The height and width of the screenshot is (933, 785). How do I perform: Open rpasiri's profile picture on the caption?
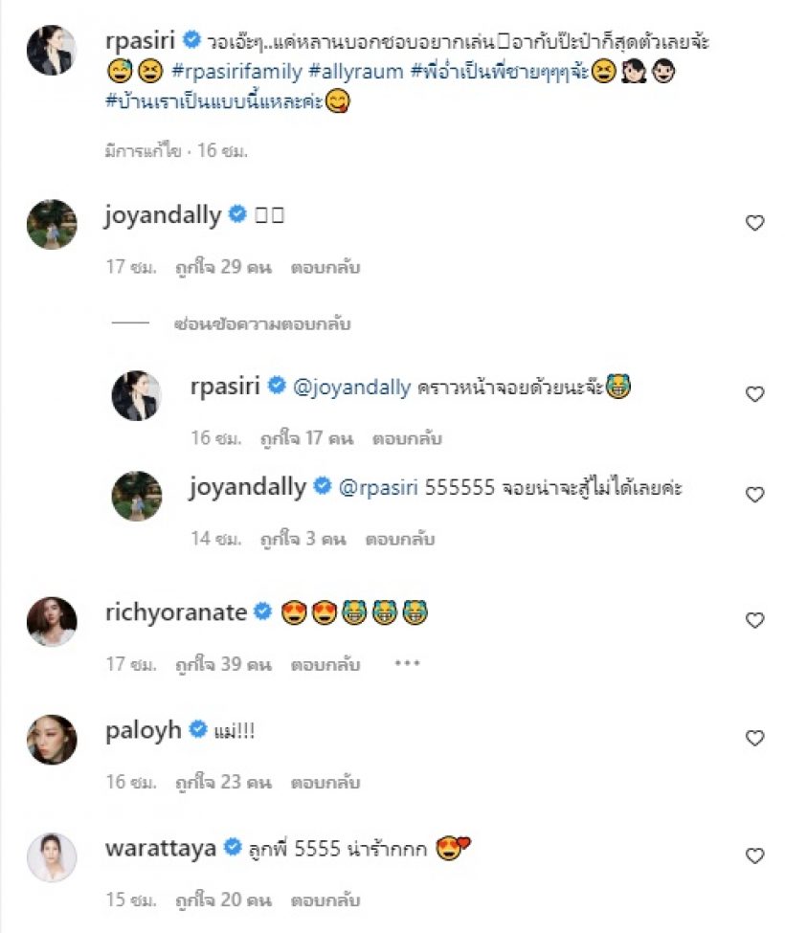pyautogui.click(x=52, y=50)
